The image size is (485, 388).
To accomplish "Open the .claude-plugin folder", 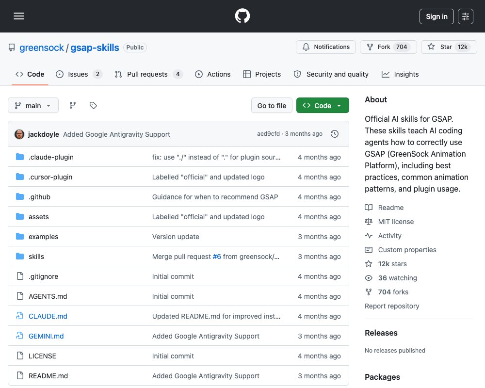I will tap(51, 157).
